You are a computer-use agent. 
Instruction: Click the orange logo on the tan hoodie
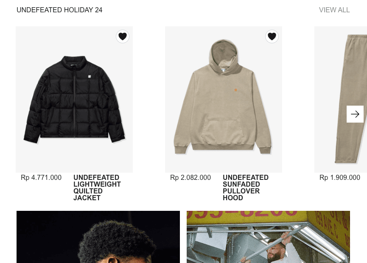click(x=236, y=90)
